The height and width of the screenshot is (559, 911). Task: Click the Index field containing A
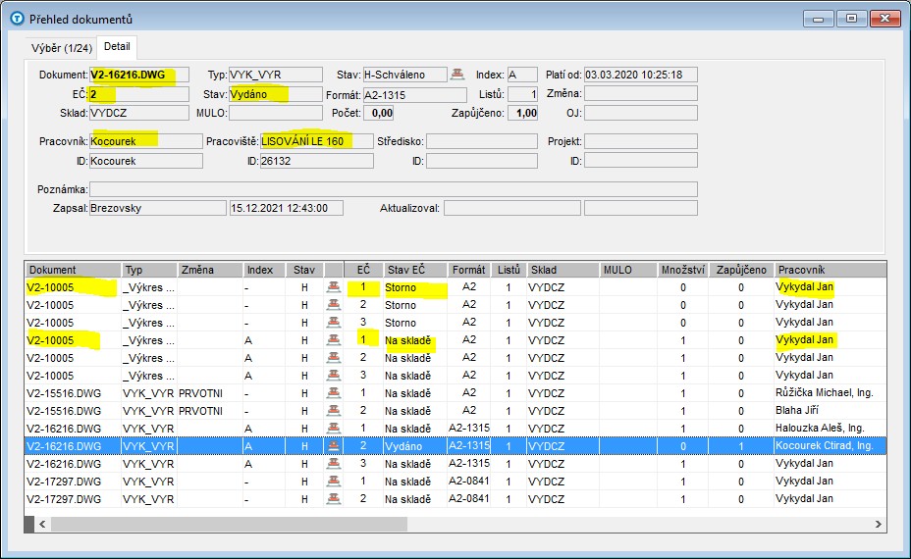click(x=522, y=75)
